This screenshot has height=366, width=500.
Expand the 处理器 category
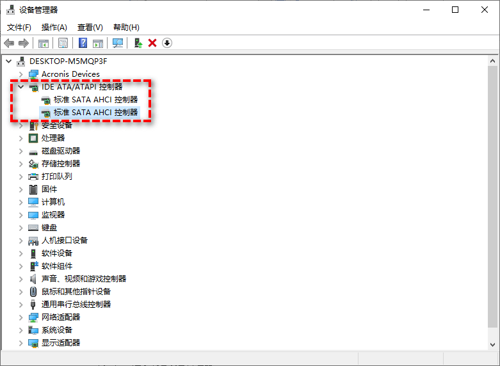[x=20, y=138]
